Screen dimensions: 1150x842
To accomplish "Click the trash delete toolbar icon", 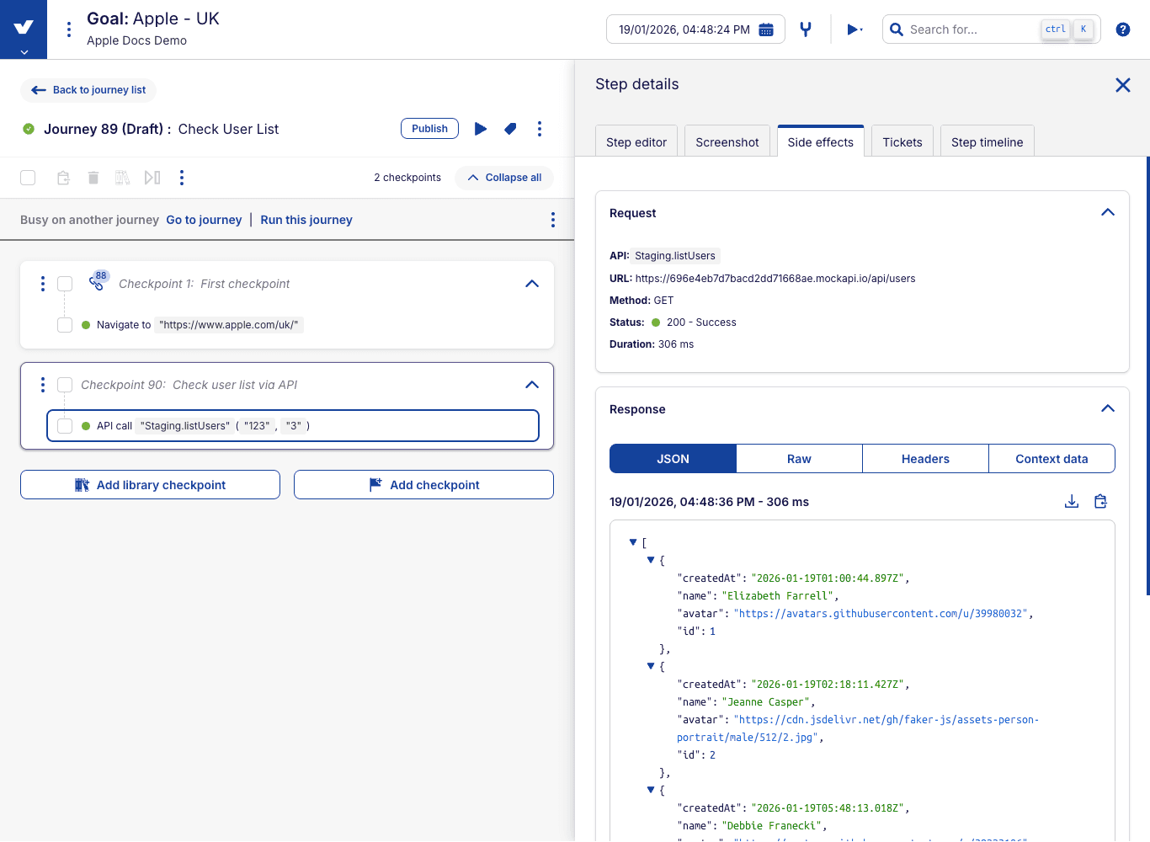I will coord(93,178).
